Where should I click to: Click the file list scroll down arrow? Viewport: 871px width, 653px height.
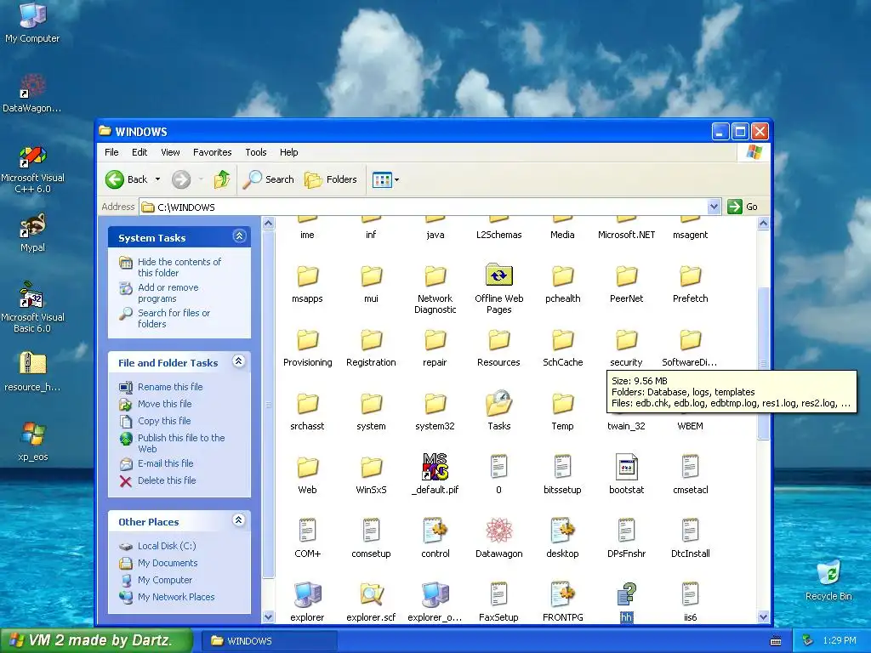pos(763,617)
